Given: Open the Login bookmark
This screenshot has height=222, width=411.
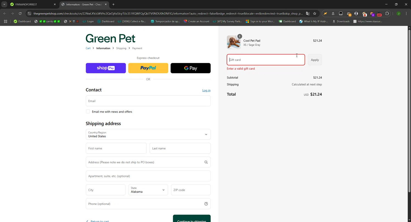Looking at the screenshot, I should click(x=88, y=21).
